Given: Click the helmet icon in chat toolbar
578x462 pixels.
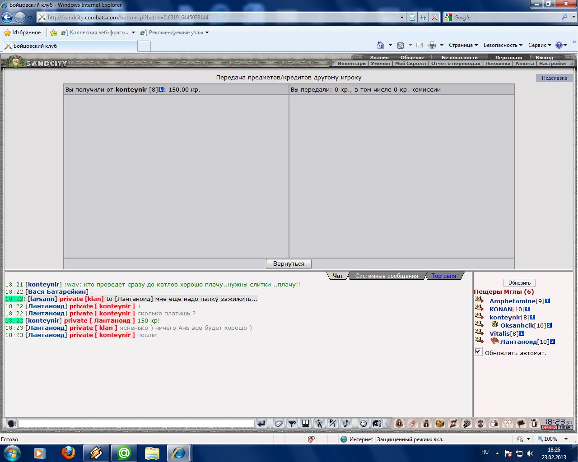Looking at the screenshot, I should pos(377,423).
